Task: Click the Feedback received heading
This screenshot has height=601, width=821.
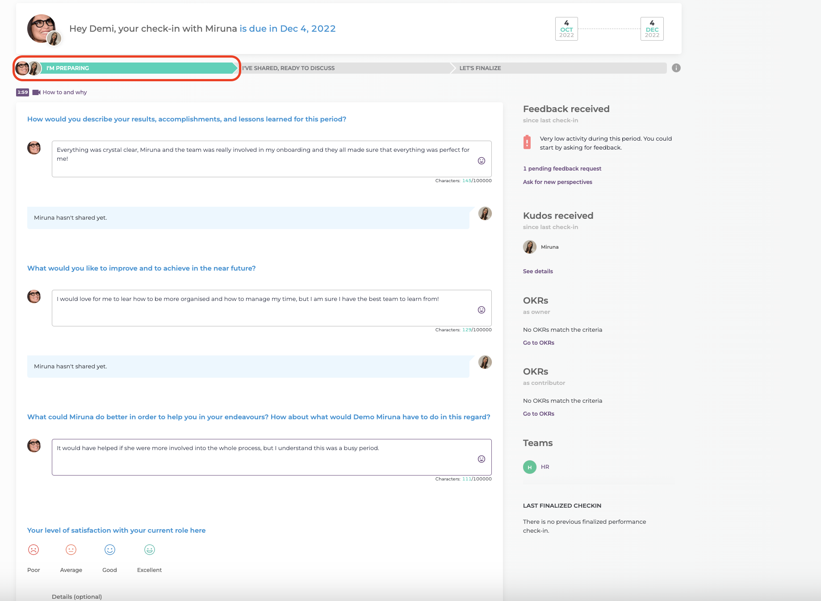Action: [566, 109]
